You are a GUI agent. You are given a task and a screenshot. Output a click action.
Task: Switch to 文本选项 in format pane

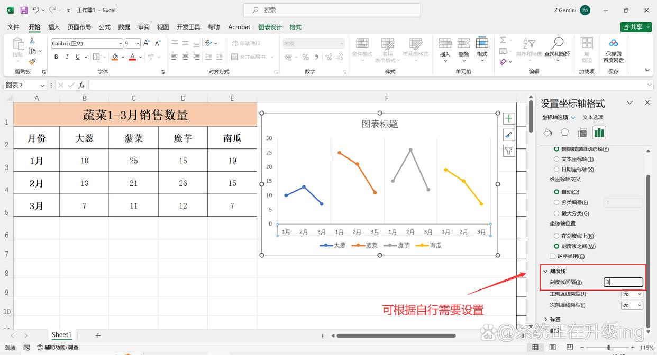593,118
